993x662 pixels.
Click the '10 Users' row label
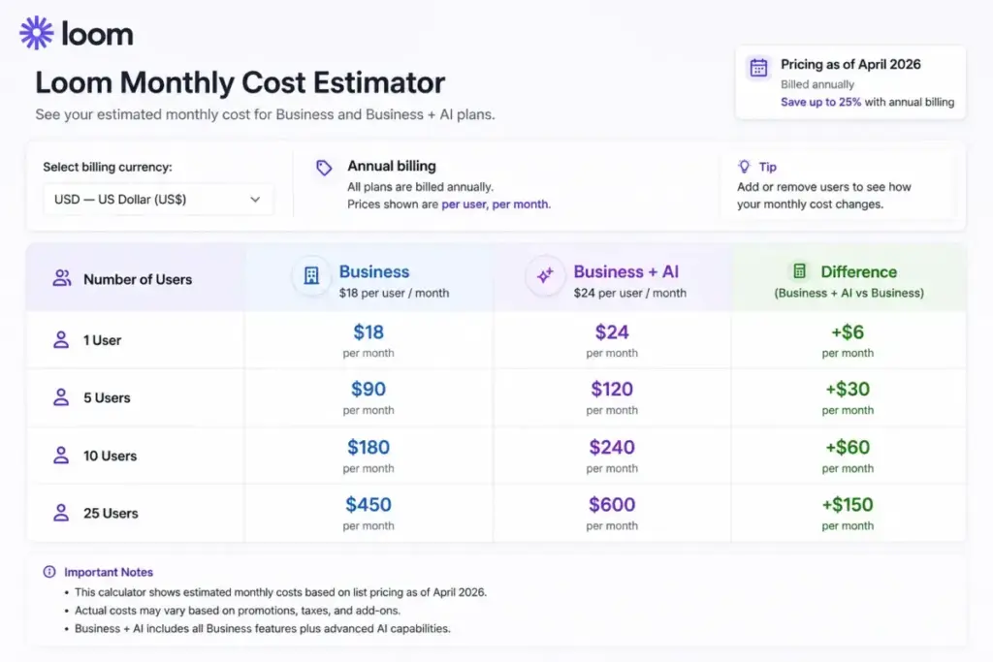tap(111, 456)
